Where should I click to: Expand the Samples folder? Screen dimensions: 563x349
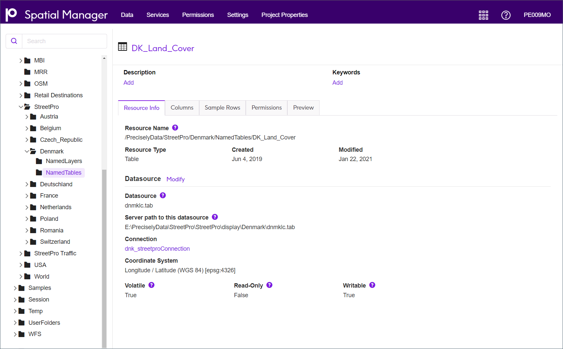[x=15, y=288]
